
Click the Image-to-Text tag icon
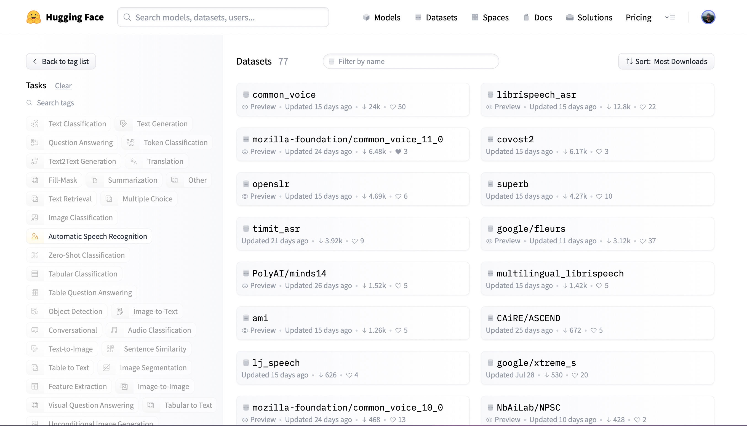click(120, 311)
